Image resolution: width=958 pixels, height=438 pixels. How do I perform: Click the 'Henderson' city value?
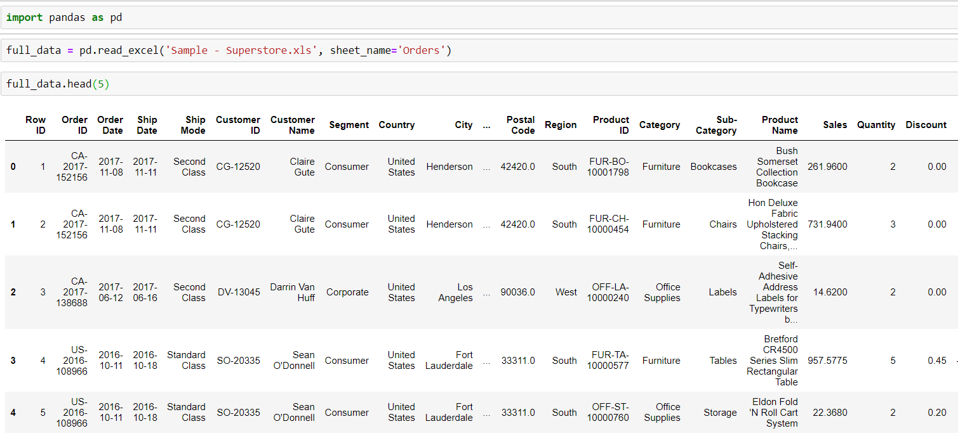tap(449, 167)
